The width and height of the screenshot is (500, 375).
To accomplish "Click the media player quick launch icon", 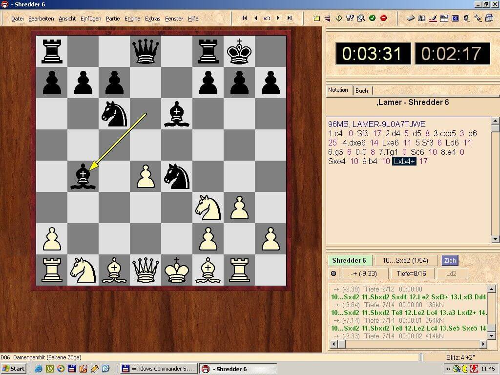I will click(x=61, y=369).
